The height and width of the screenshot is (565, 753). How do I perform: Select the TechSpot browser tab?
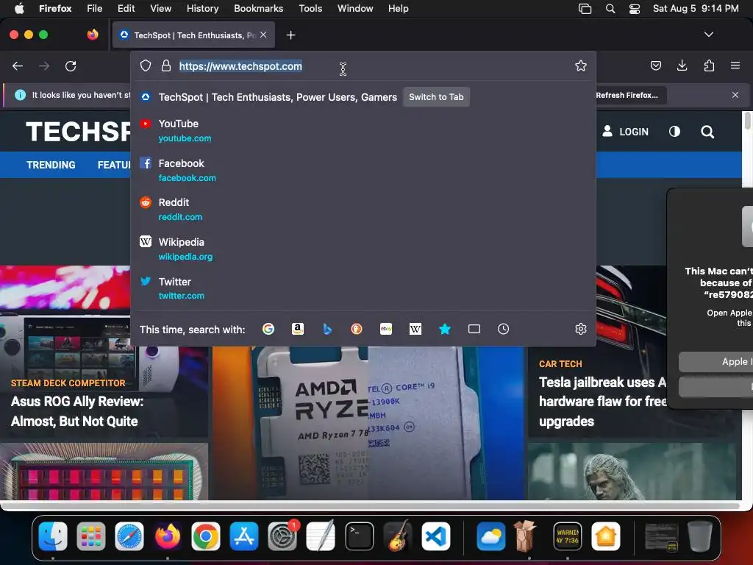point(193,35)
